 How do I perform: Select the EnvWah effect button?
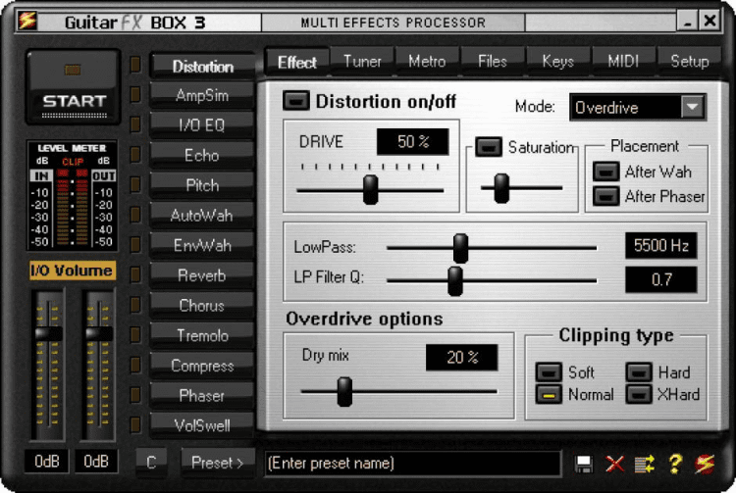[203, 246]
